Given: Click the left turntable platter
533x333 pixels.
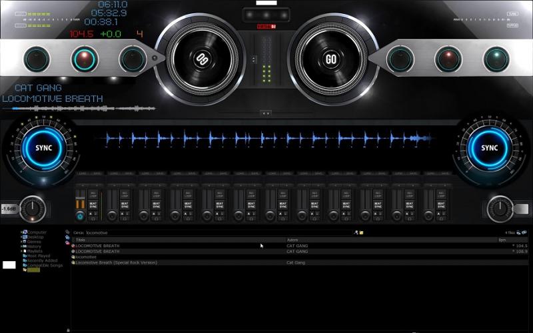Looking at the screenshot, I should point(203,59).
